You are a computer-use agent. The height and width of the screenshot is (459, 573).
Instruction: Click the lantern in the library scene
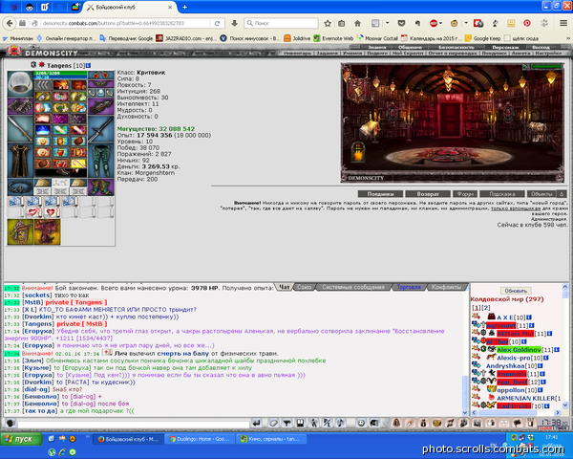coord(358,152)
